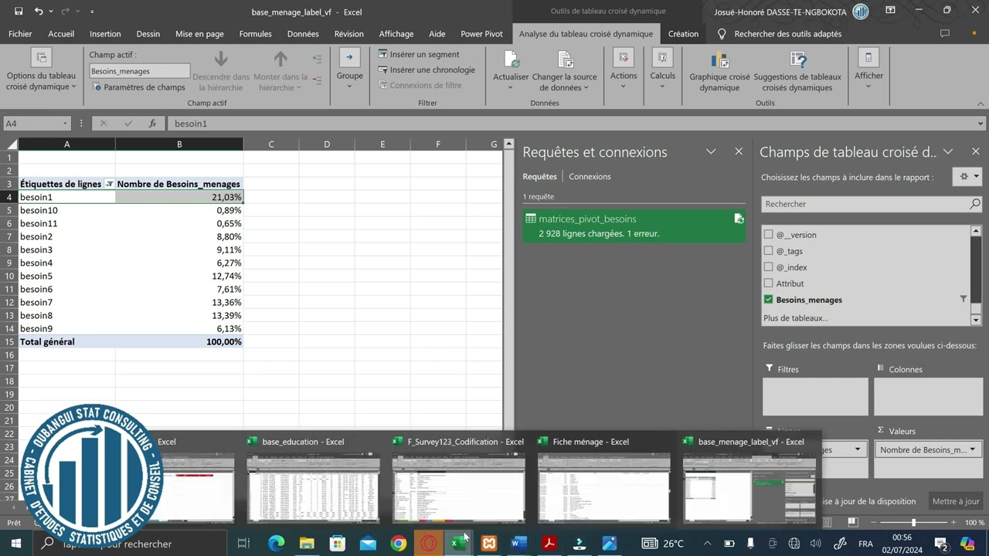Click the refresh icon on matrices_pivot_besoins query
Image resolution: width=989 pixels, height=556 pixels.
pyautogui.click(x=739, y=219)
